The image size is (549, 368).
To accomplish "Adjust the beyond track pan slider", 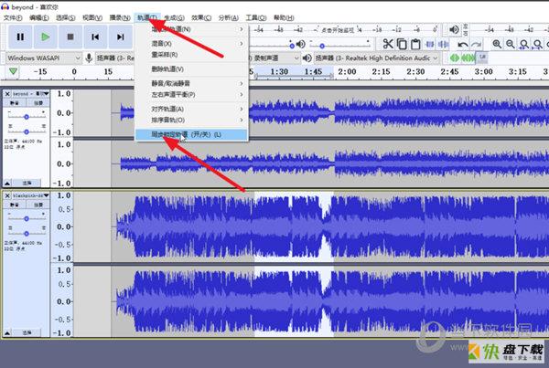I will tap(27, 131).
